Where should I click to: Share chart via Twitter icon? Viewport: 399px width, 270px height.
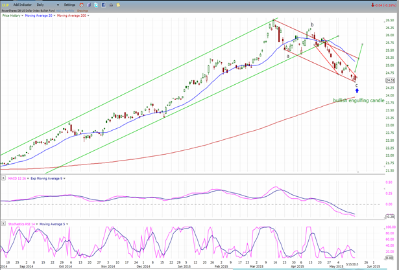click(x=96, y=5)
